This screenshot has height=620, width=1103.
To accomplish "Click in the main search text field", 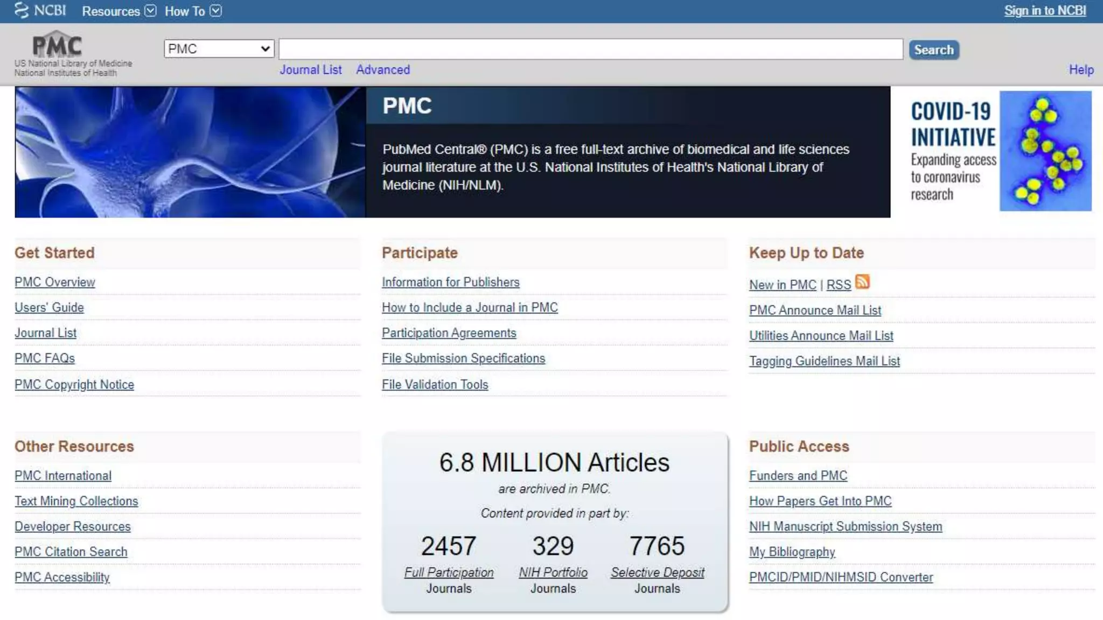I will [590, 49].
